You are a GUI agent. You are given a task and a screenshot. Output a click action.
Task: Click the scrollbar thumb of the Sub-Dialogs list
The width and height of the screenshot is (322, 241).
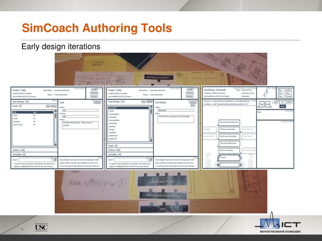[x=151, y=112]
